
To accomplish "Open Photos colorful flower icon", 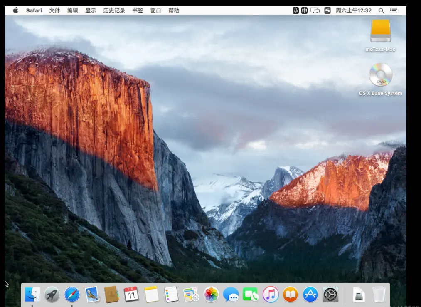I will point(211,295).
